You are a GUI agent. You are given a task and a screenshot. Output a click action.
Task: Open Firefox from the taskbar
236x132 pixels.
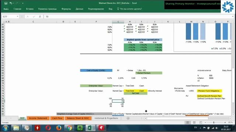click(x=59, y=128)
